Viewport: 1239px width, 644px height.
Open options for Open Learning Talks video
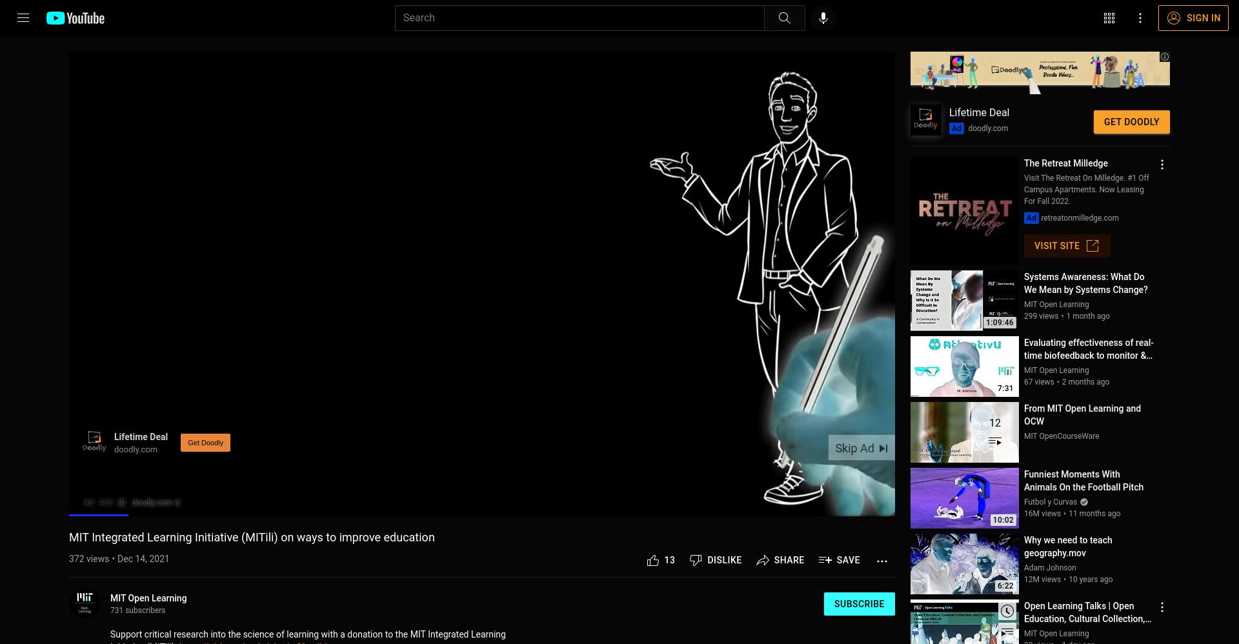click(1162, 607)
